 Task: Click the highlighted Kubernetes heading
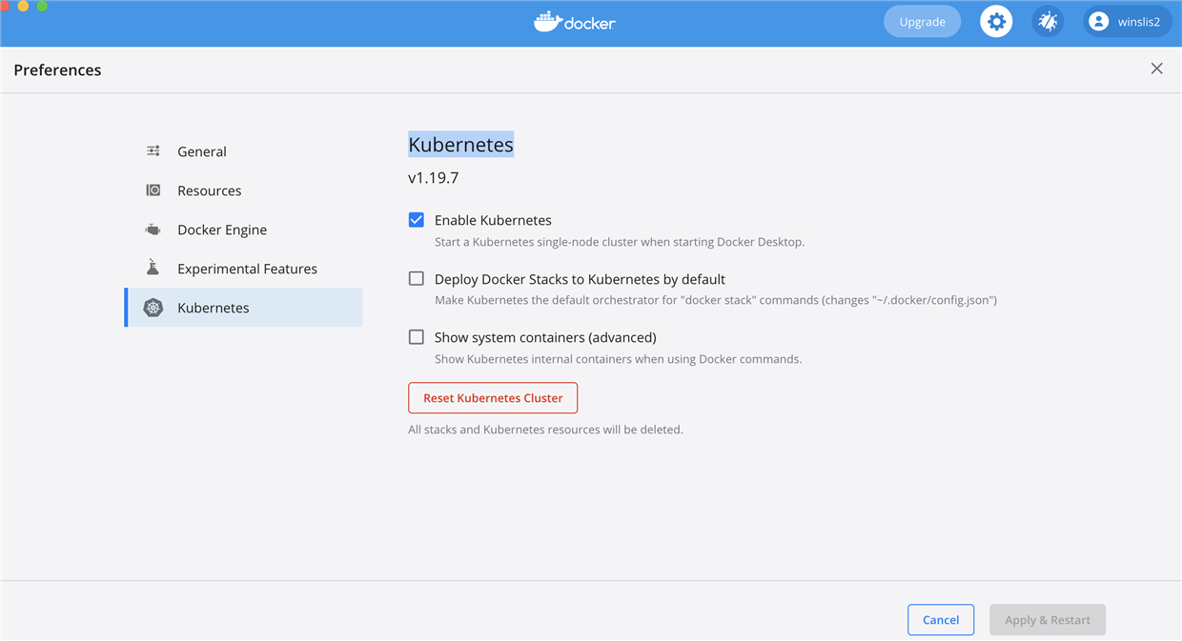tap(461, 145)
